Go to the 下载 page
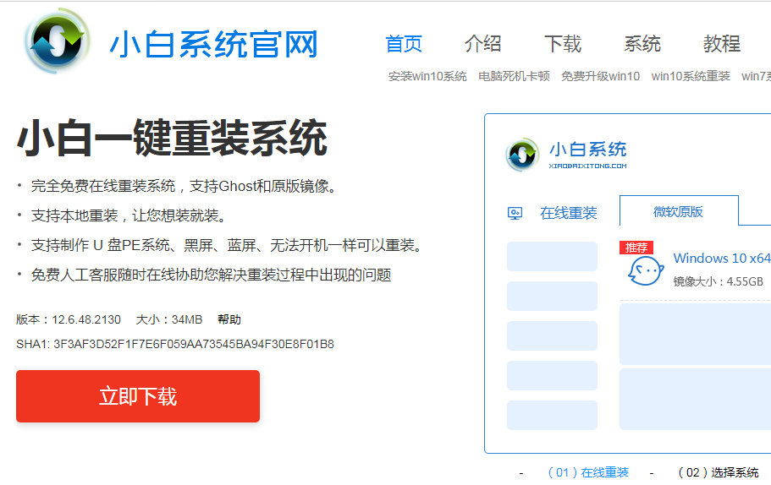This screenshot has height=485, width=771. (x=563, y=44)
